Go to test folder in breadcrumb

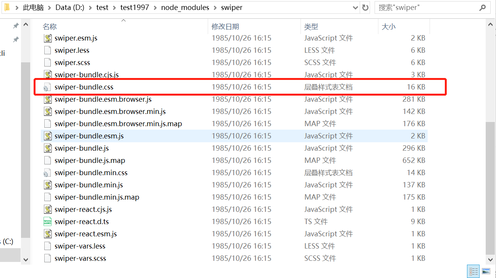103,8
